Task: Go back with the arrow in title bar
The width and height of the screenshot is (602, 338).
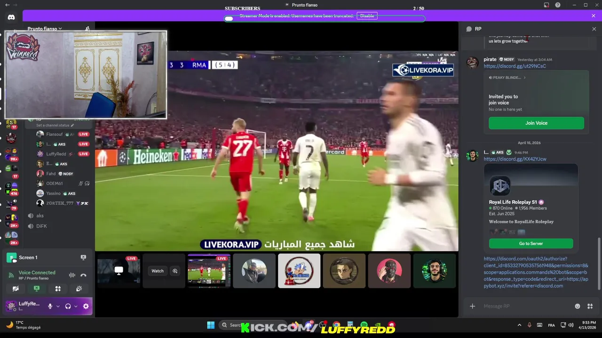Action: coord(7,5)
